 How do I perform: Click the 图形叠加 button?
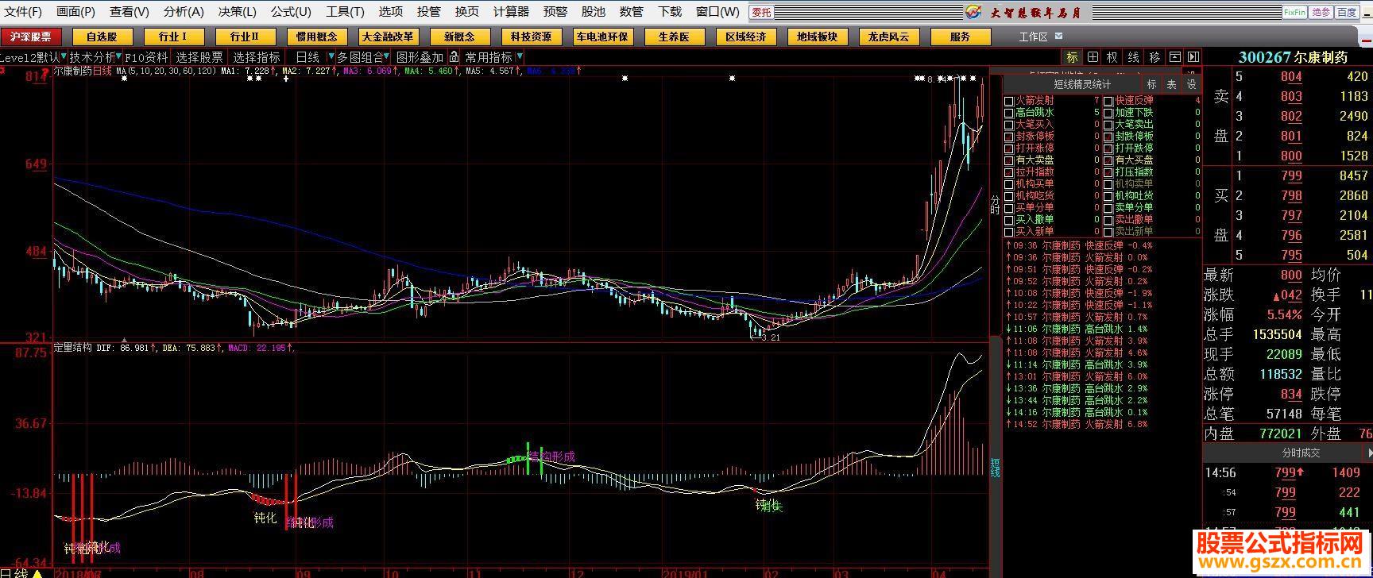pos(420,57)
